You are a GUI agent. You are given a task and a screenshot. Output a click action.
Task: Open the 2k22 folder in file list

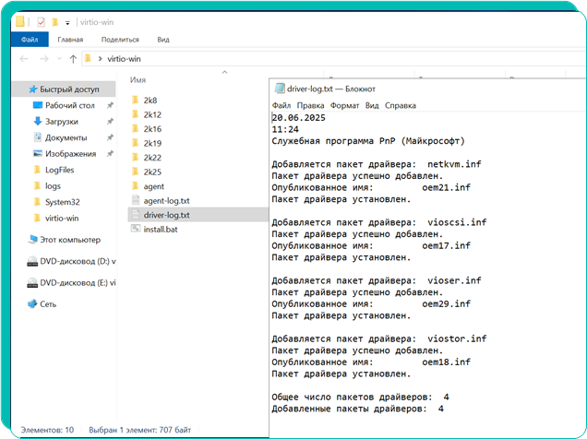coord(151,158)
